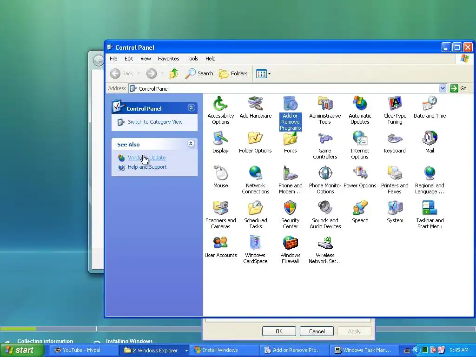Open Automatic Updates applet
Screen dimensions: 476x357
coord(360,110)
